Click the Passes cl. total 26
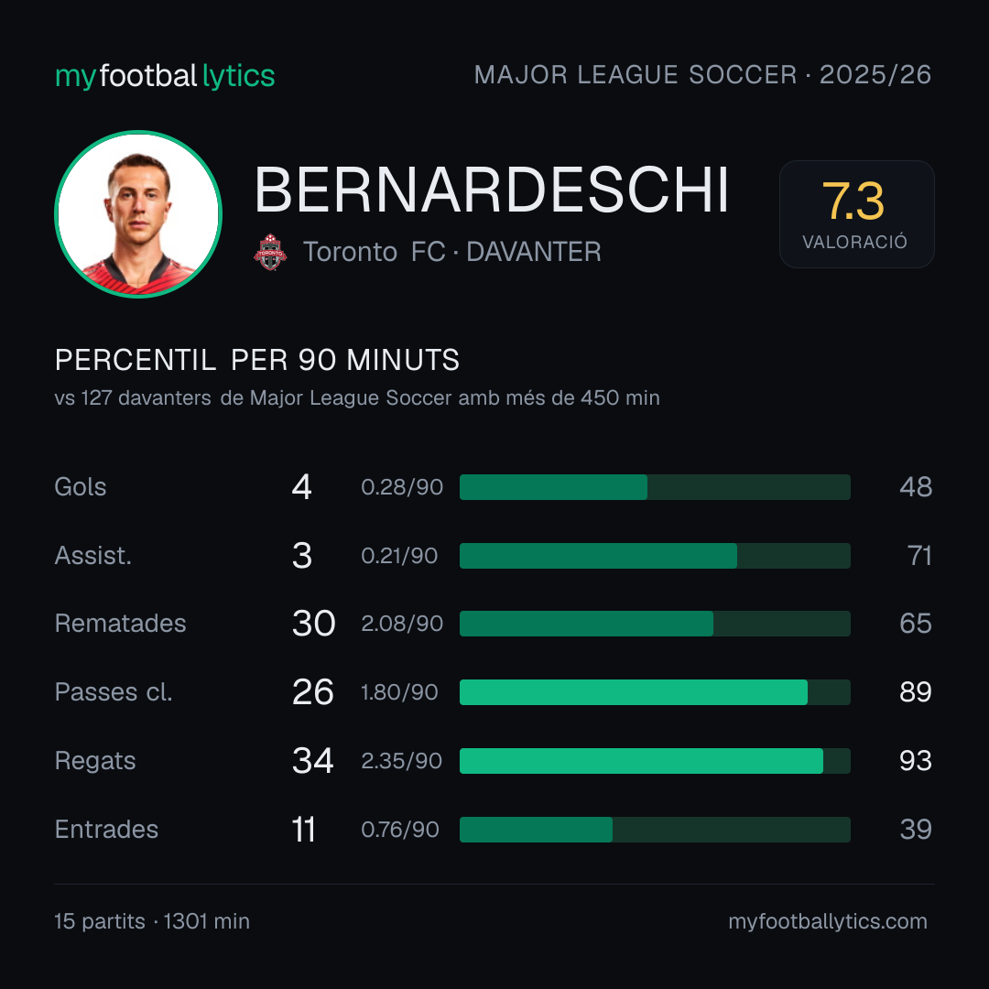The width and height of the screenshot is (989, 989). 313,692
